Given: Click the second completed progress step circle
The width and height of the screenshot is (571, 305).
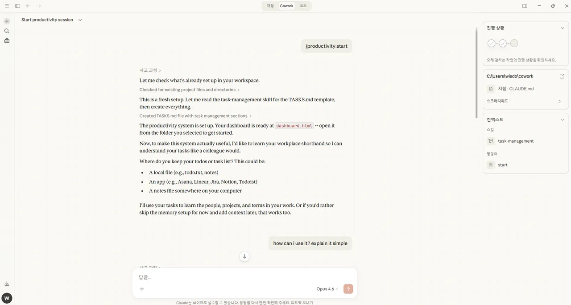Looking at the screenshot, I should 503,43.
